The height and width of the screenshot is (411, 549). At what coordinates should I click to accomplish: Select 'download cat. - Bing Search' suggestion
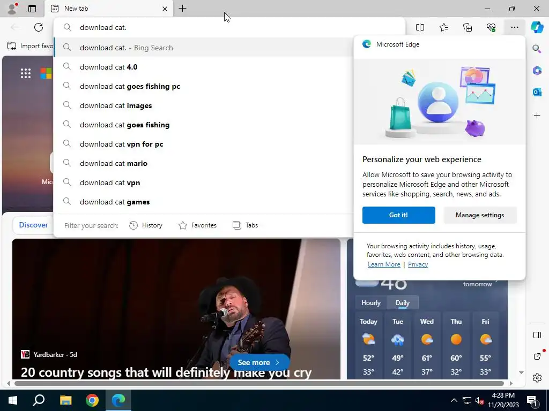pos(204,48)
